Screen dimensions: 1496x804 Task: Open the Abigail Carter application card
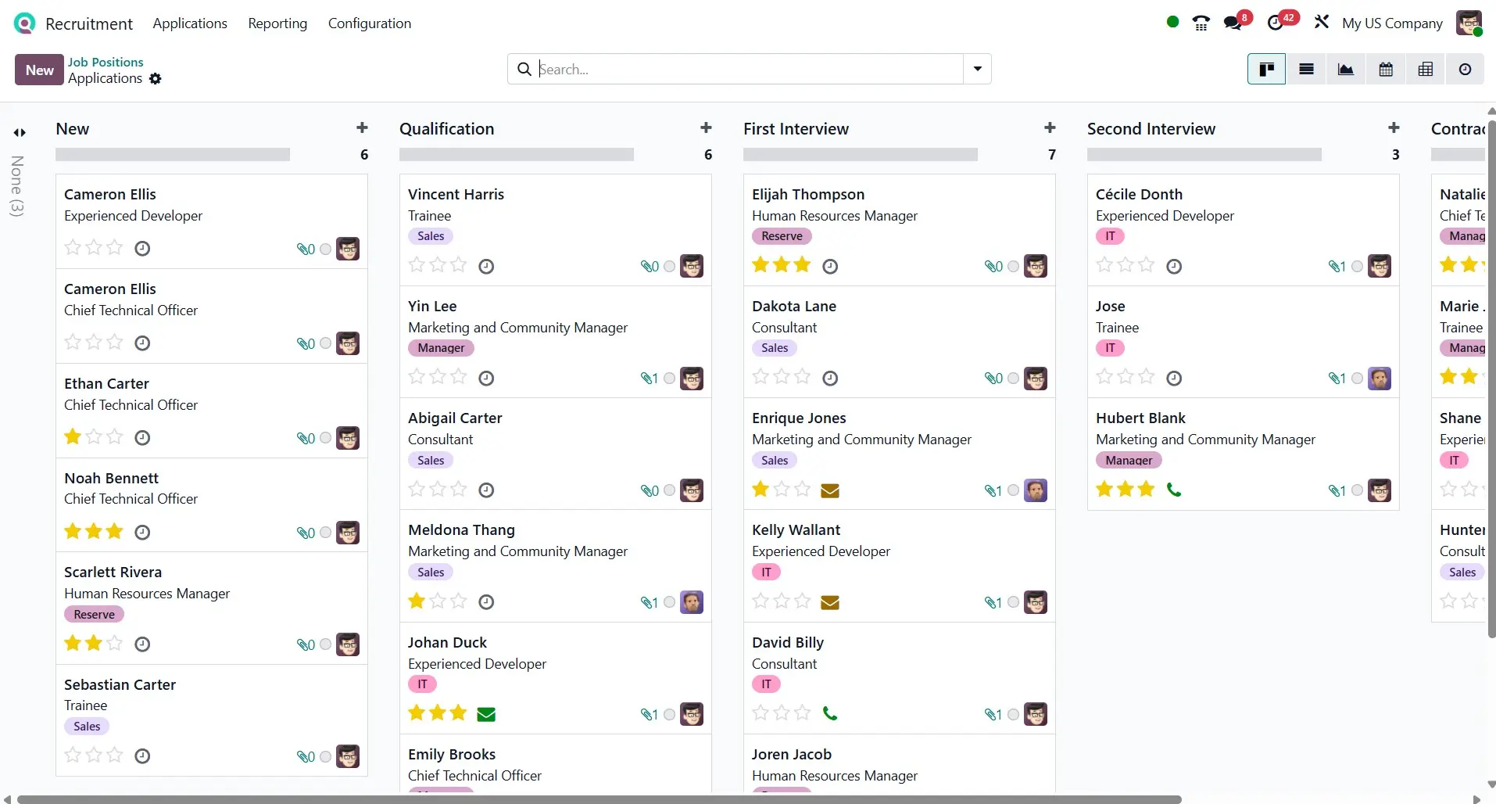tap(555, 454)
